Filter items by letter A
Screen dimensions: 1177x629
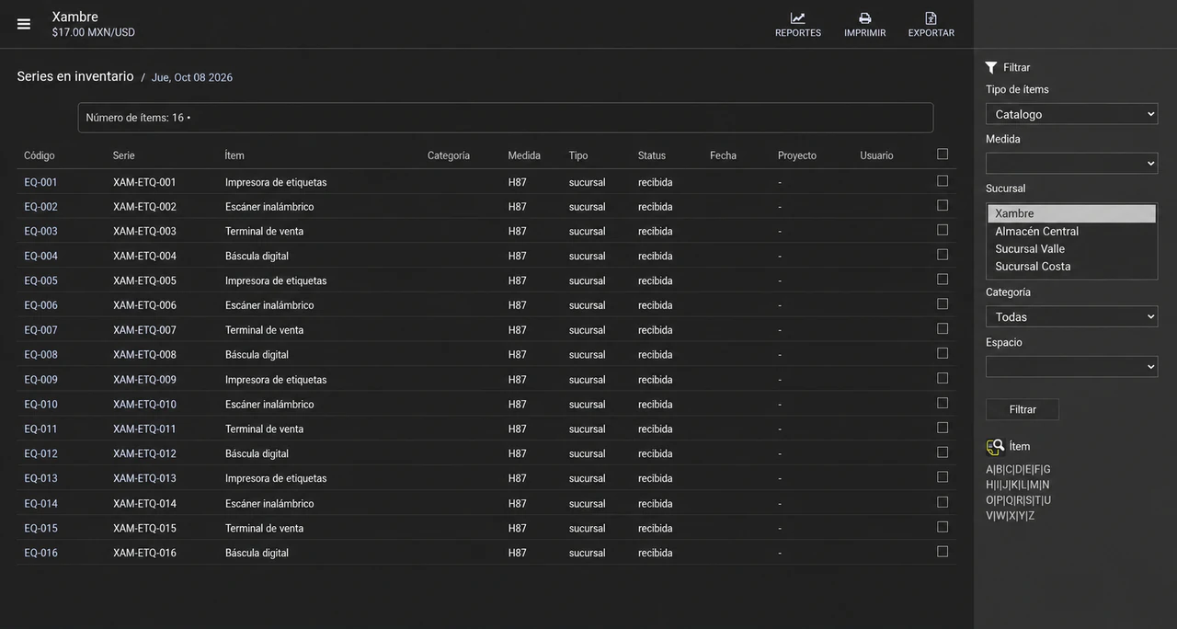click(989, 470)
